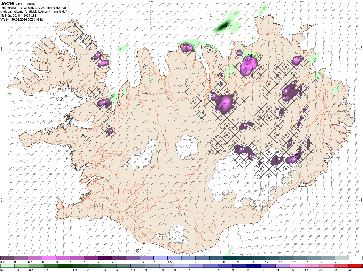Click the pale green rain swatch at 0.1
This screenshot has height=272, width=363.
click(x=7, y=266)
